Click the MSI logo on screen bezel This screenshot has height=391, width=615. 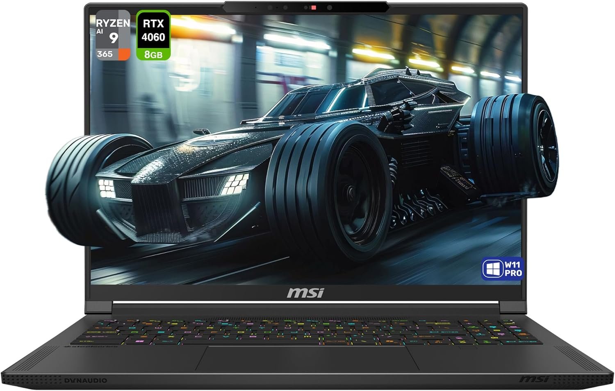[305, 293]
